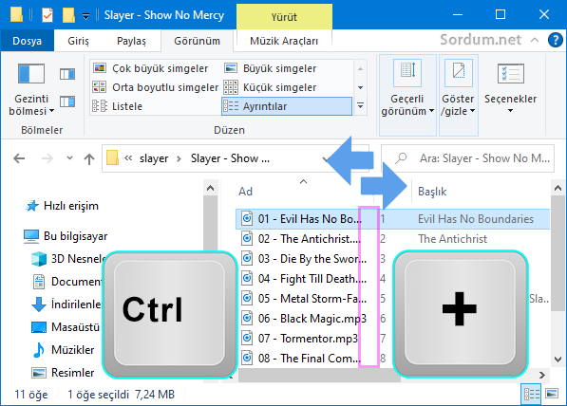
Task: Sort by the Başlık column header
Action: (x=432, y=191)
